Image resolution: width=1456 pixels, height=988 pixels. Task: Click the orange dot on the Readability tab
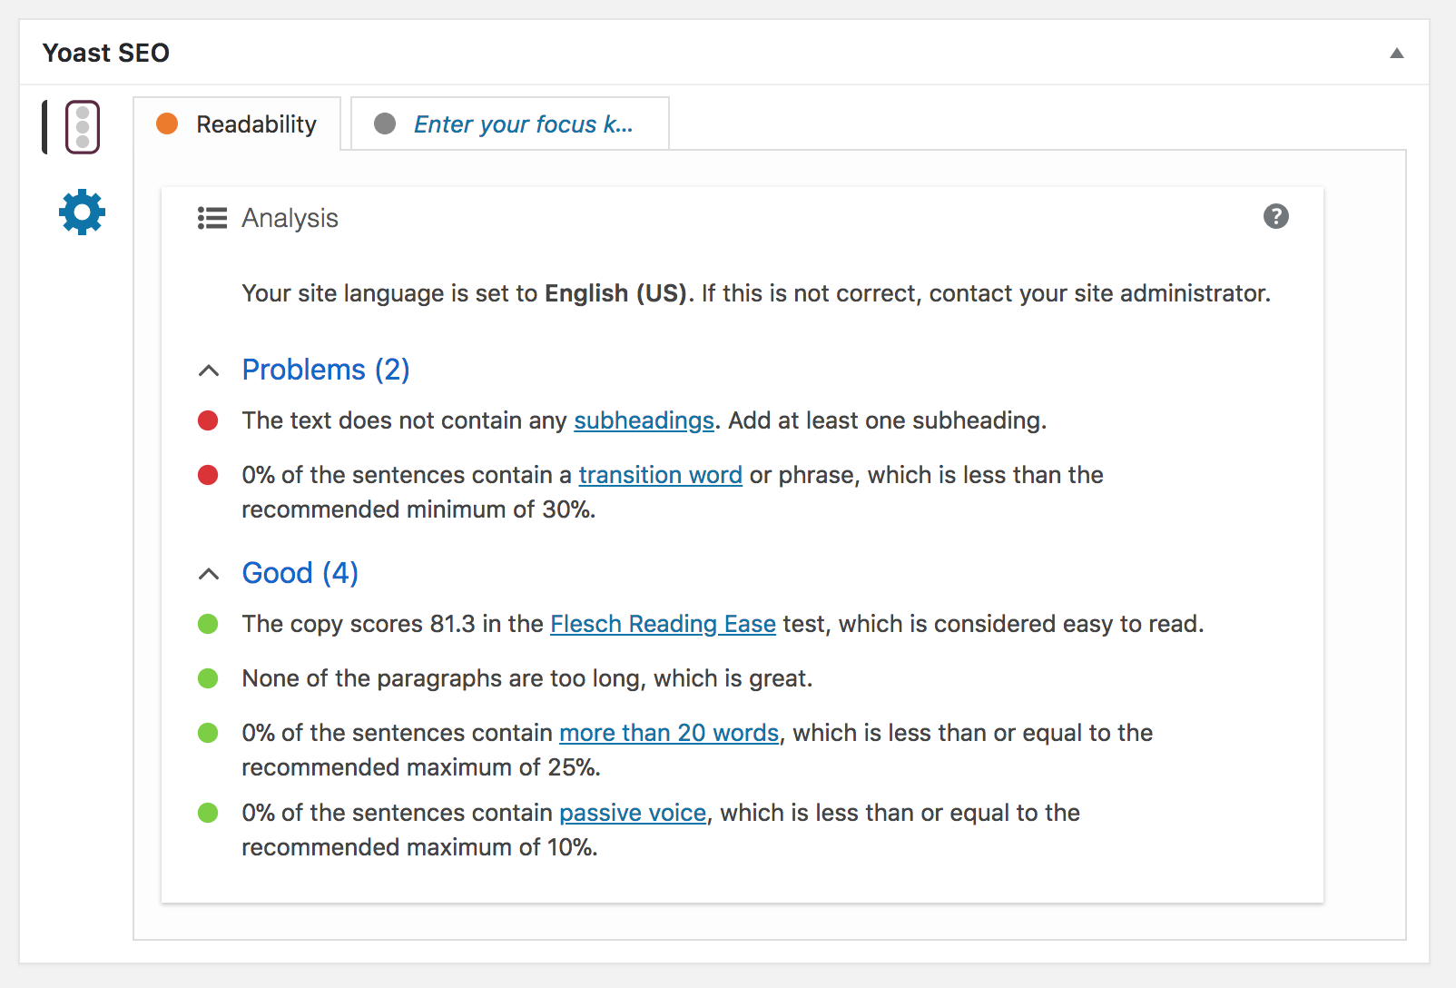pos(167,123)
